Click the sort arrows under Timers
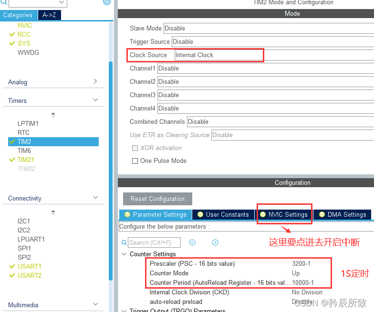This screenshot has width=374, height=312. pos(53,115)
